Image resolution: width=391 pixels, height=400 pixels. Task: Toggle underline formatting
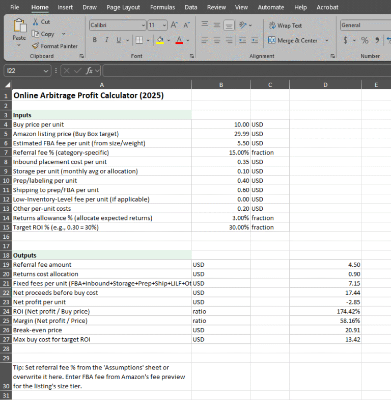point(119,40)
